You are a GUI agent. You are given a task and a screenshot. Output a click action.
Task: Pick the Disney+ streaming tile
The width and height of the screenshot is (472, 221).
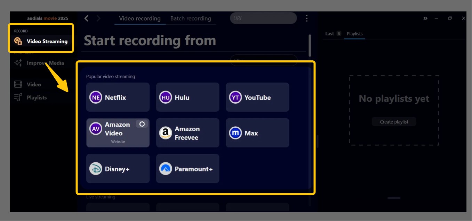[x=118, y=169]
